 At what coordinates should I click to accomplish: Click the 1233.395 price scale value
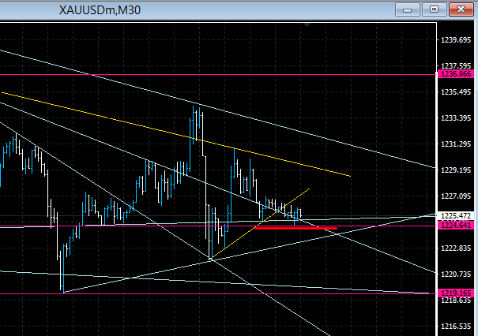pyautogui.click(x=456, y=118)
